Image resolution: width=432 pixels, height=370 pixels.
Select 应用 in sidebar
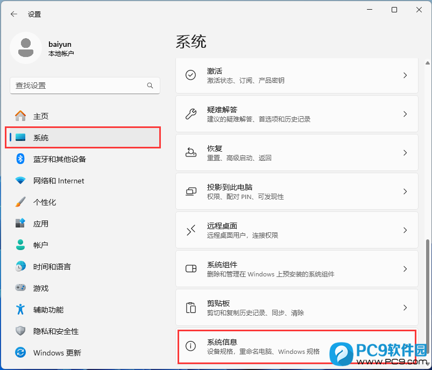(x=84, y=223)
